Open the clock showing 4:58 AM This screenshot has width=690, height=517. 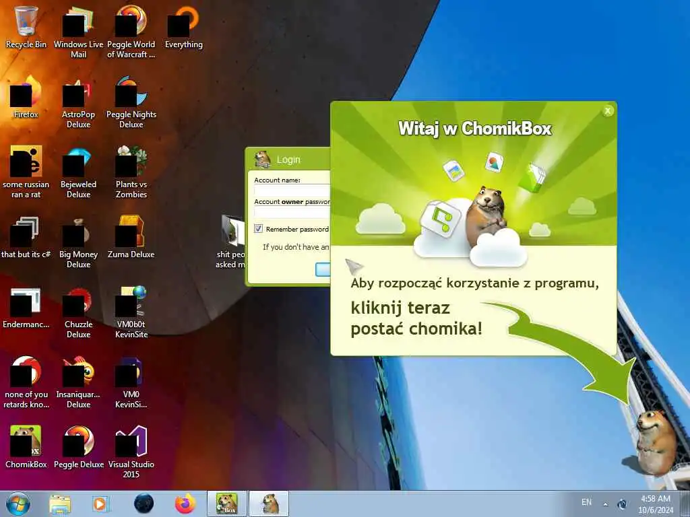point(656,504)
